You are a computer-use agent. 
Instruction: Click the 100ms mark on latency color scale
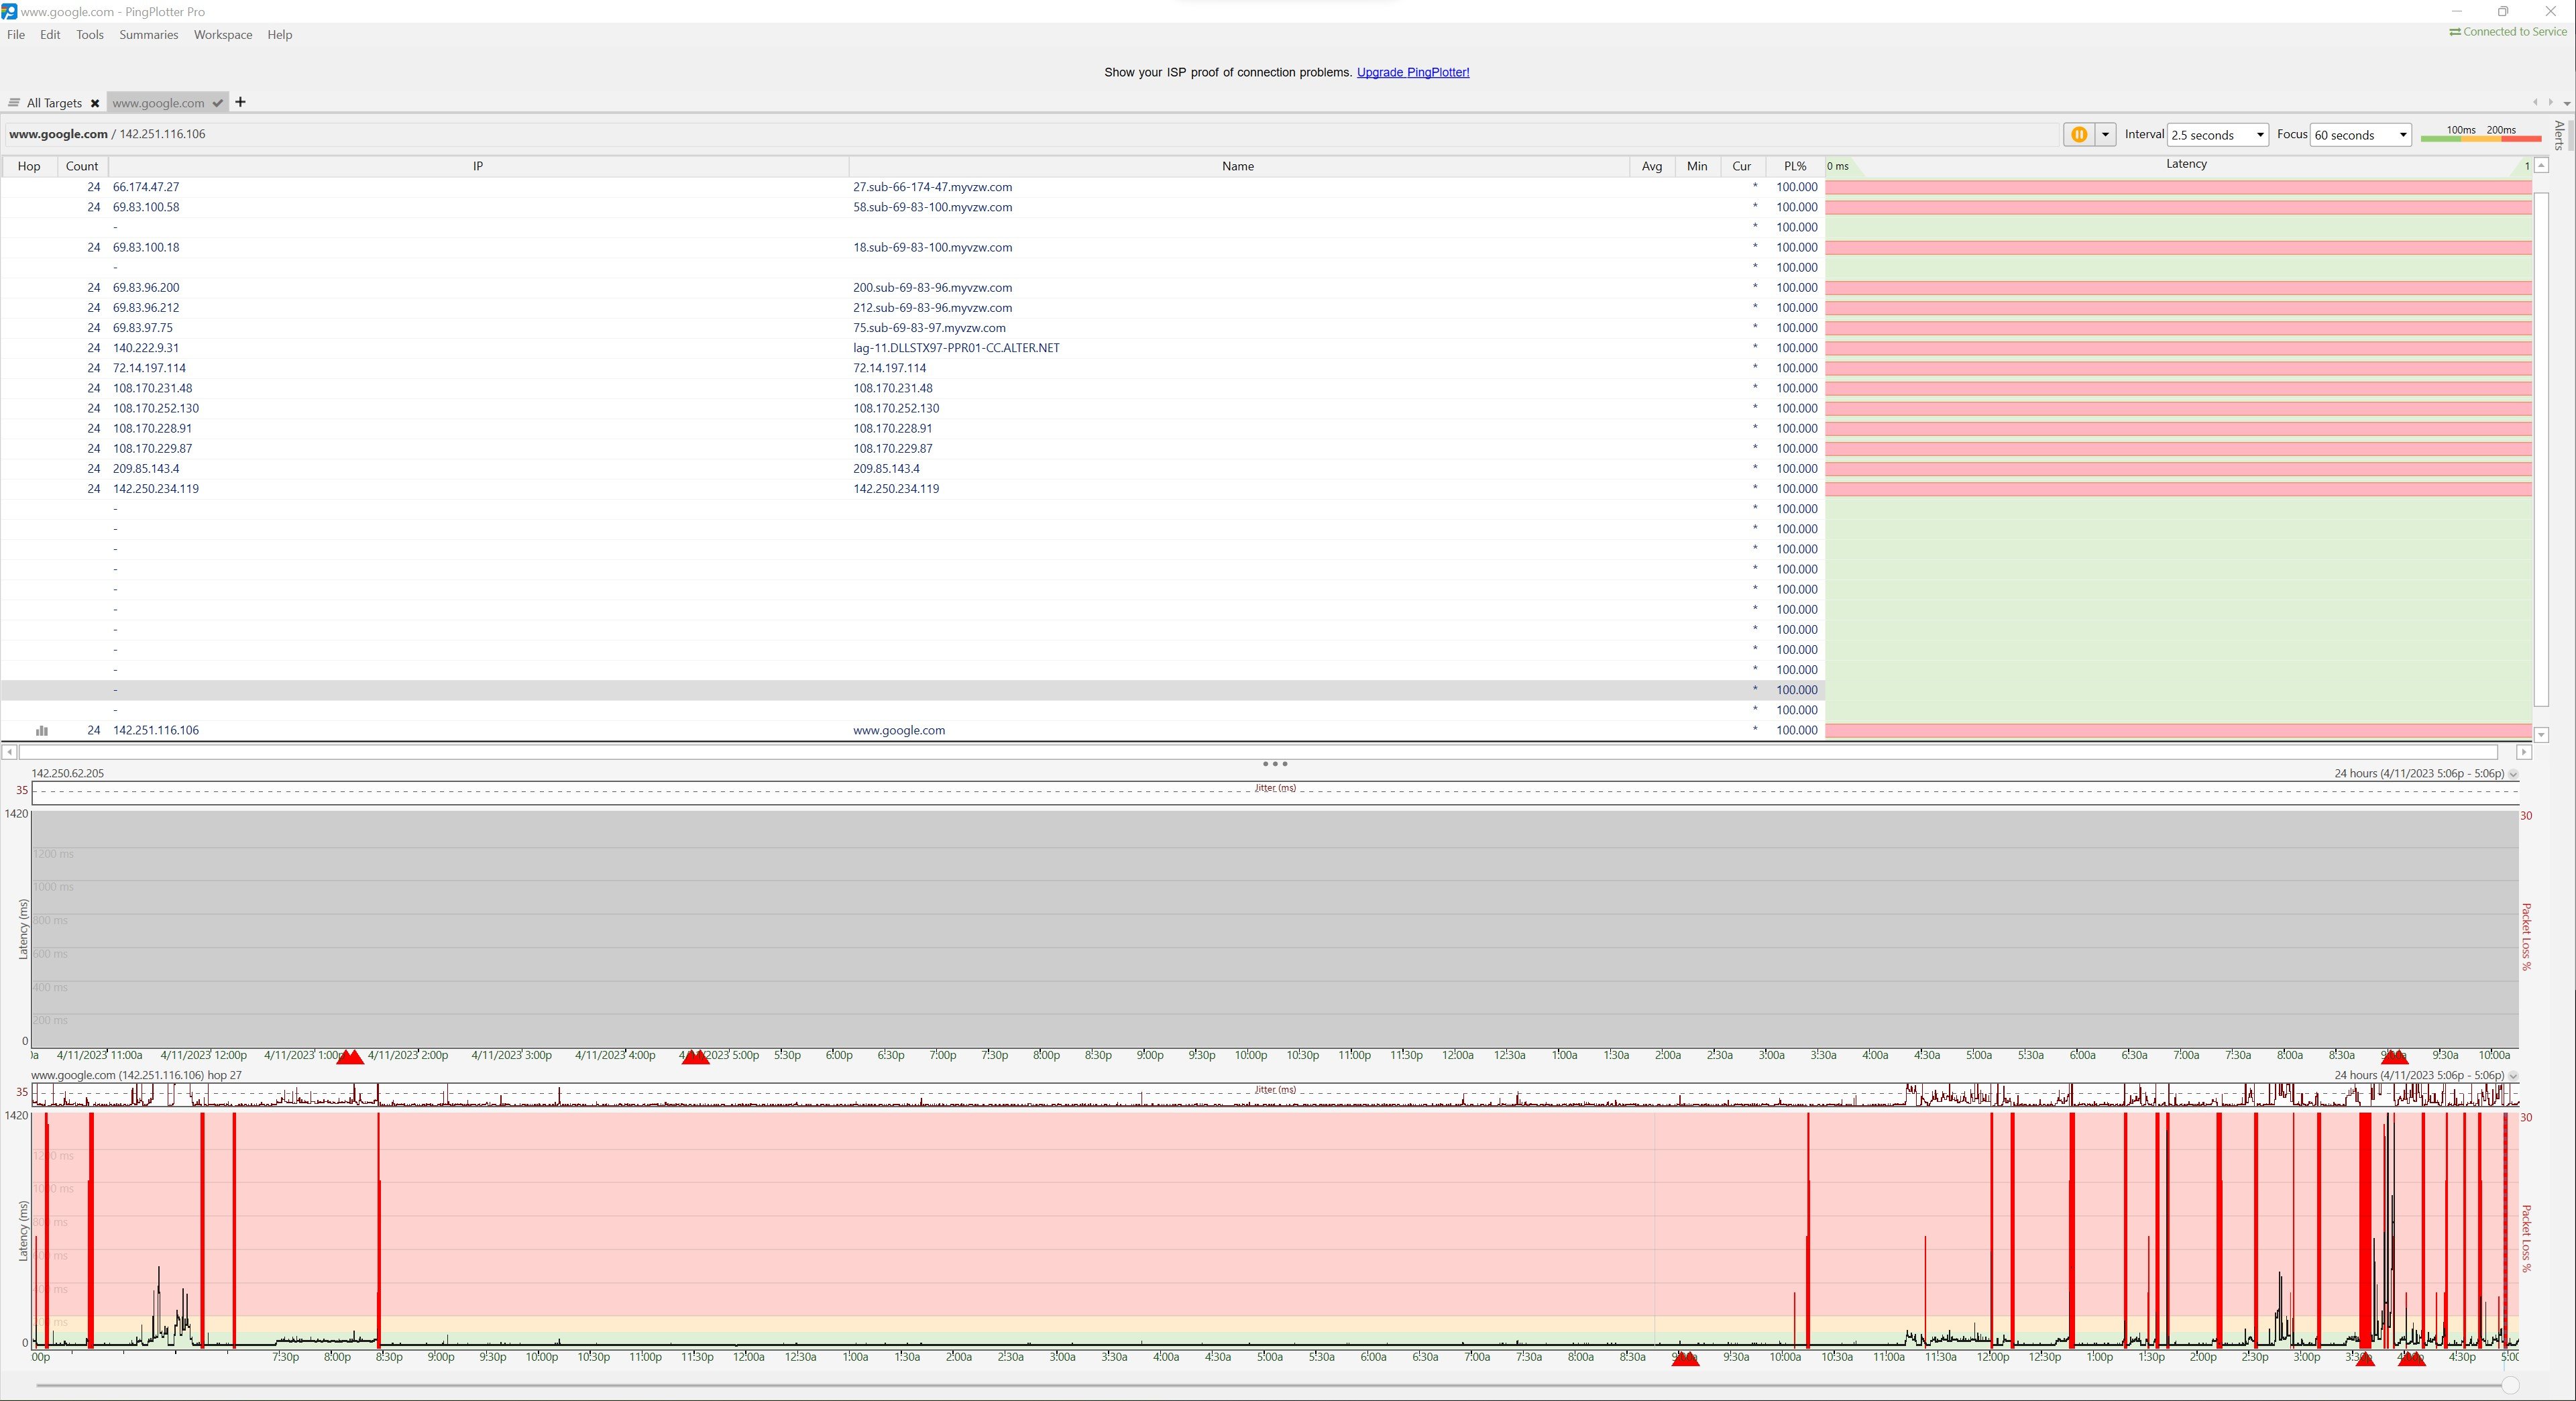tap(2460, 130)
